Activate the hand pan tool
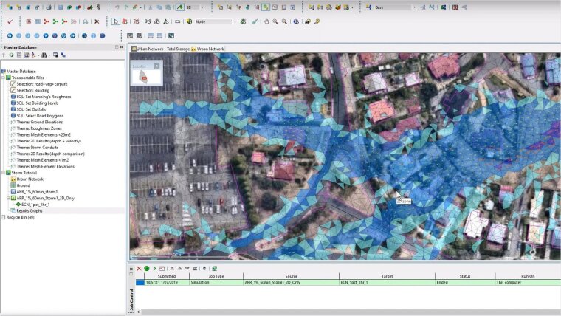 [x=266, y=21]
